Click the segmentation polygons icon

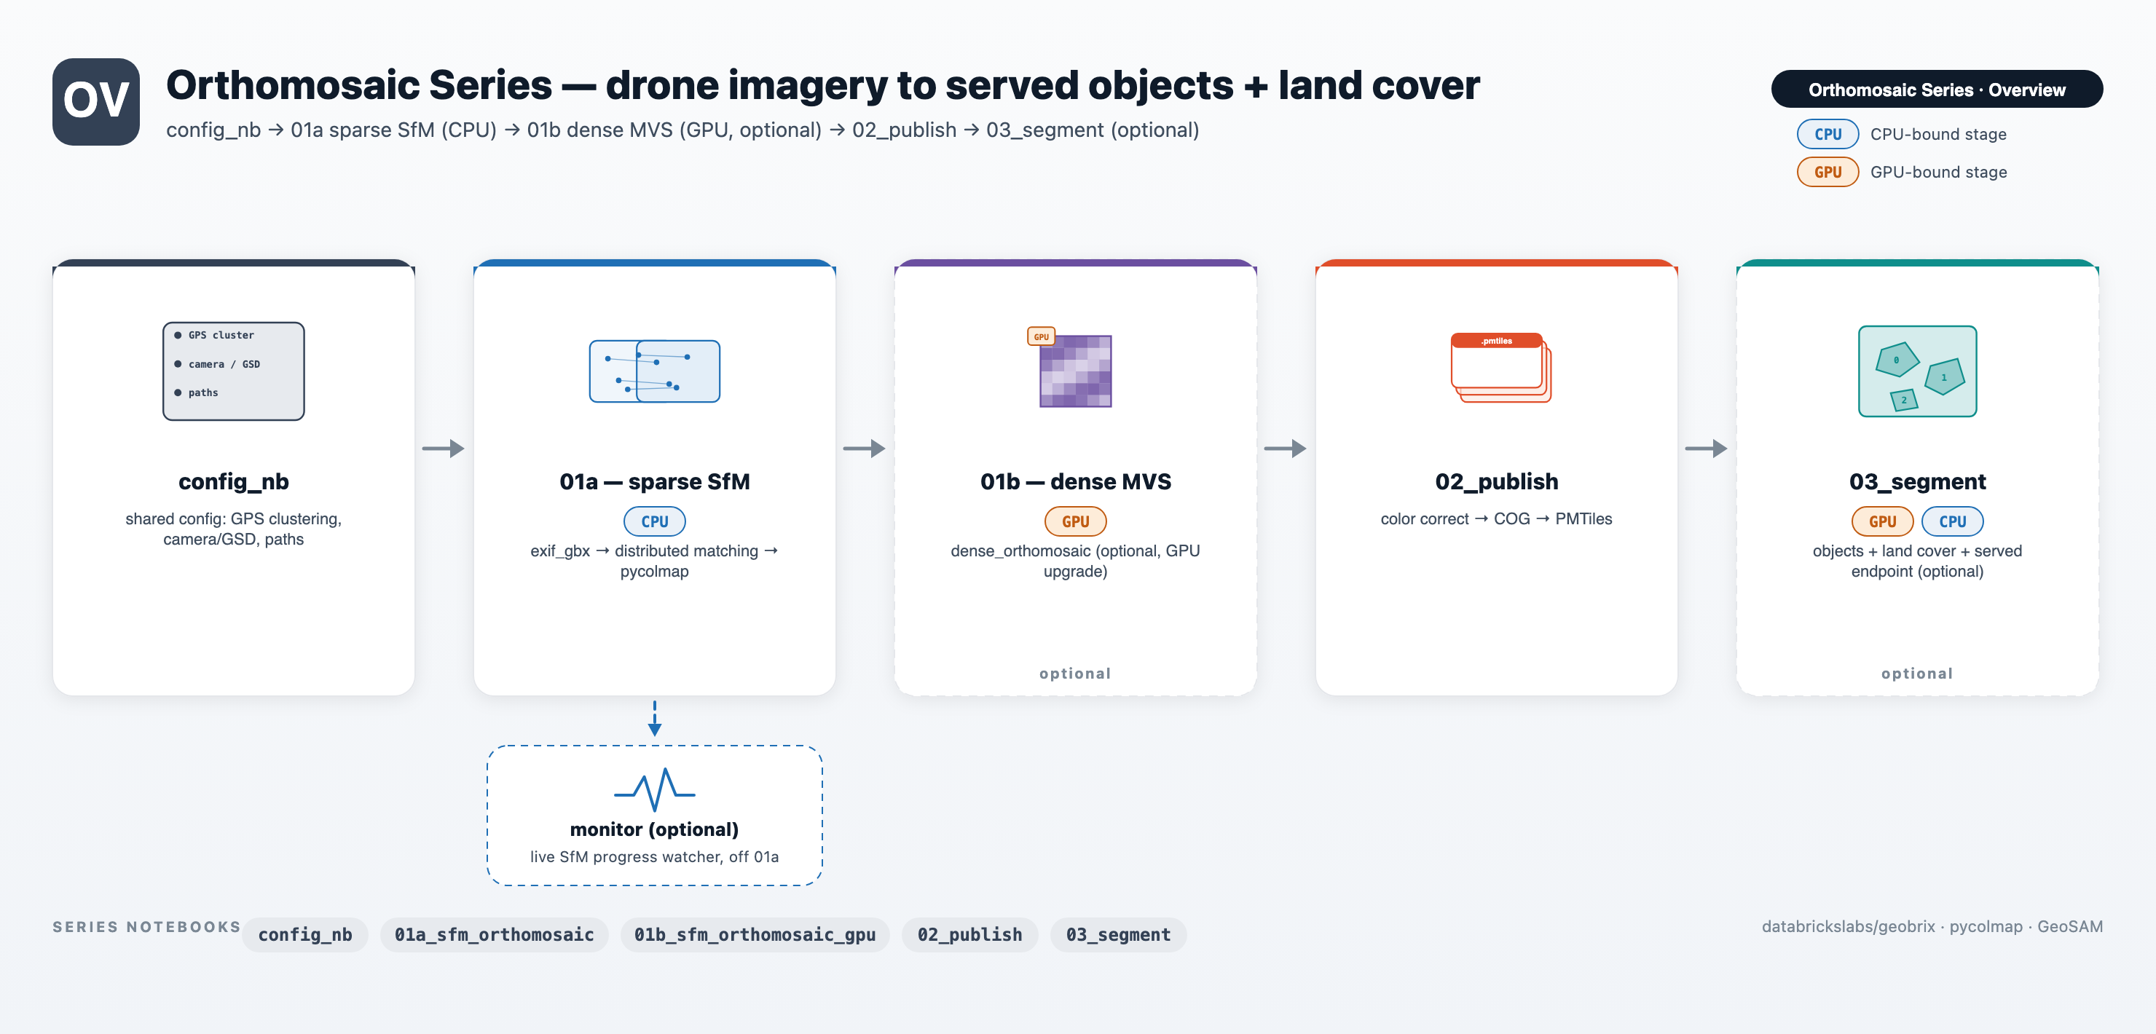pyautogui.click(x=1916, y=371)
